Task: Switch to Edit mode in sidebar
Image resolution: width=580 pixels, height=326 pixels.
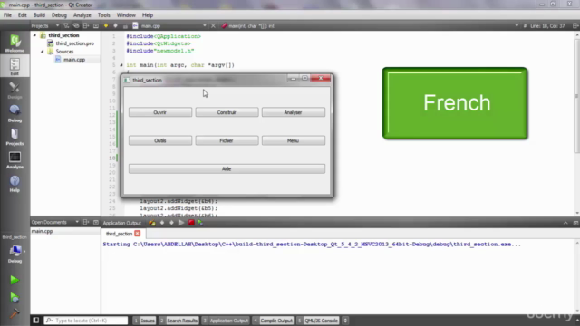Action: tap(14, 66)
